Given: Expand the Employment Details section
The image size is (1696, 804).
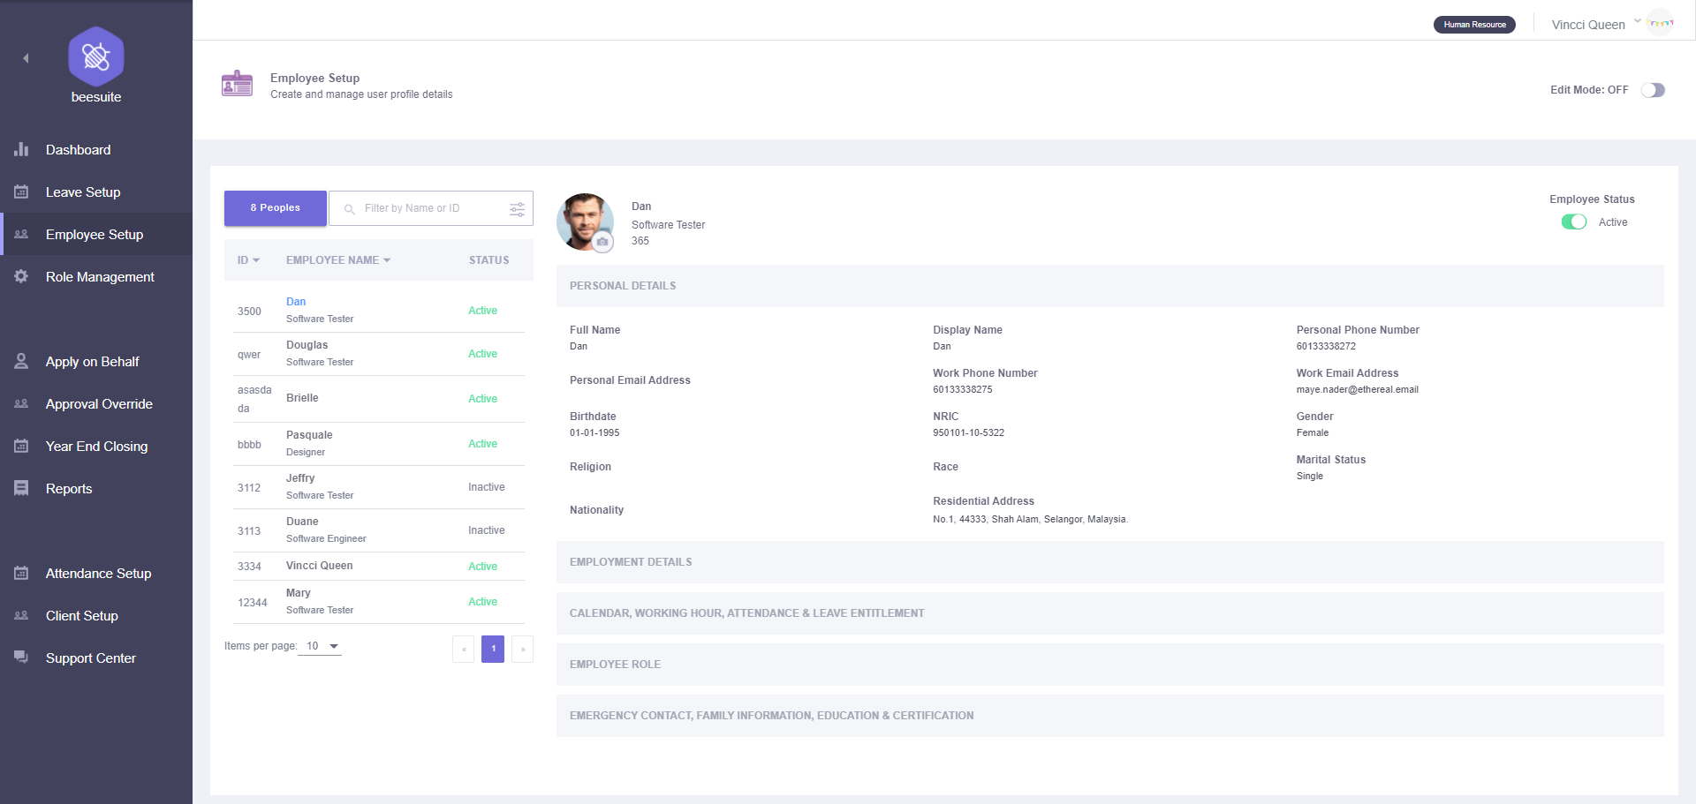Looking at the screenshot, I should (1109, 562).
